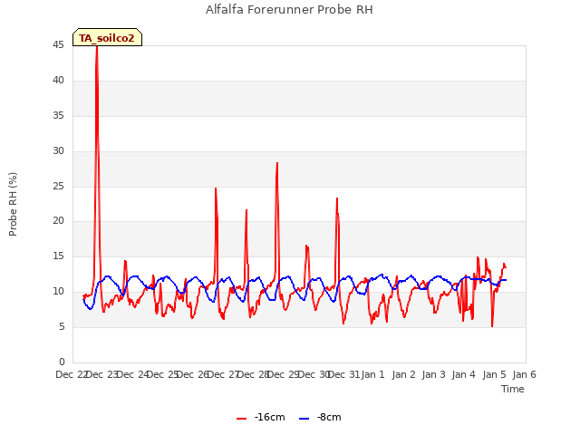Click the red spike peak near 28 on Dec 29
Viewport: 580px width, 435px height.
[x=277, y=163]
